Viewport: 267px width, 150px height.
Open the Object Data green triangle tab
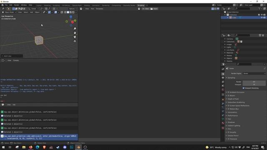[x=223, y=119]
